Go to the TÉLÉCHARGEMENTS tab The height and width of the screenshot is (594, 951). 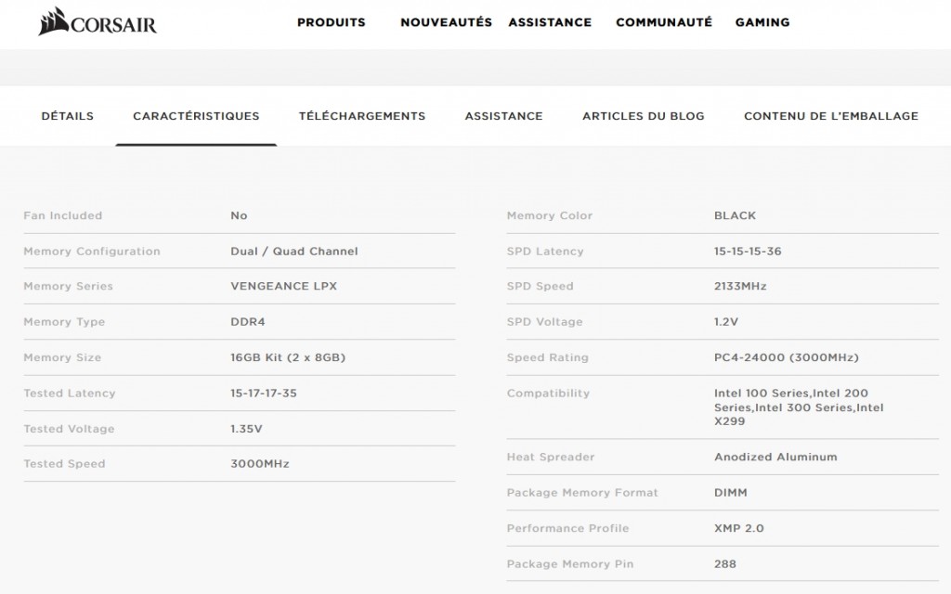click(x=362, y=116)
